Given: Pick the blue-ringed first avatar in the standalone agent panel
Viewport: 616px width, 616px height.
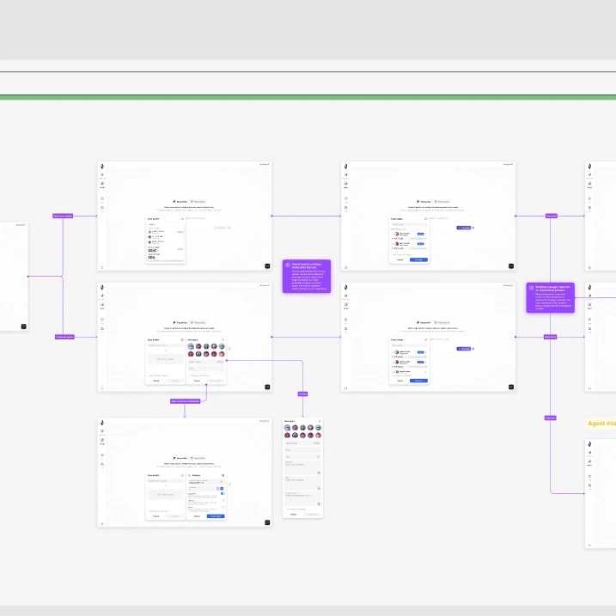Looking at the screenshot, I should pos(287,428).
